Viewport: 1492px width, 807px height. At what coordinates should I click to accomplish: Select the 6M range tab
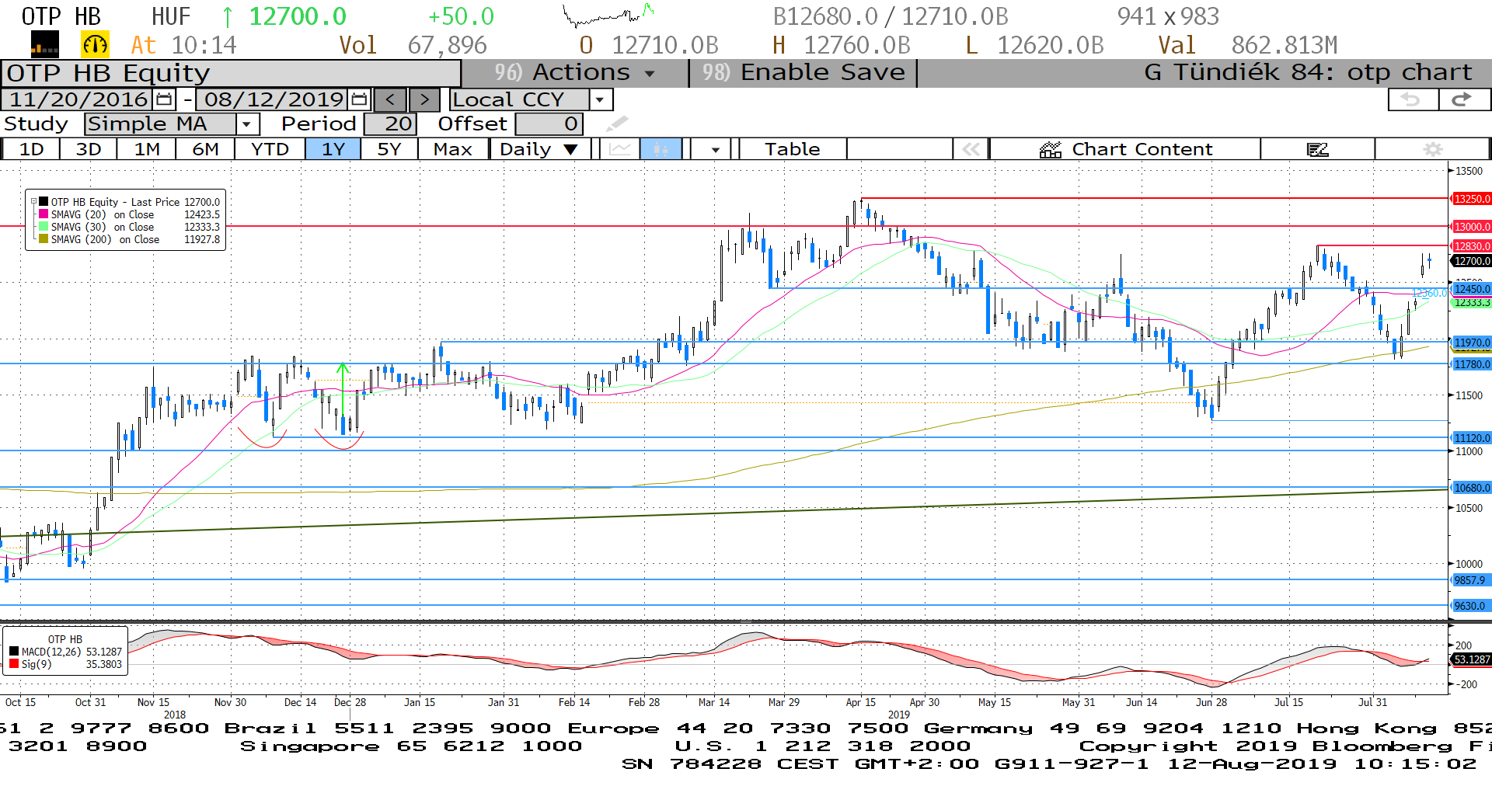(205, 149)
